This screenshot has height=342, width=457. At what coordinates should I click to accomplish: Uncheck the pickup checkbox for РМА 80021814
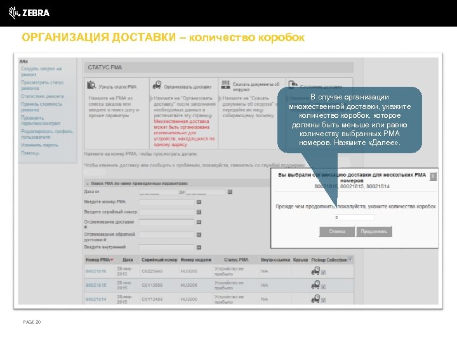[324, 300]
